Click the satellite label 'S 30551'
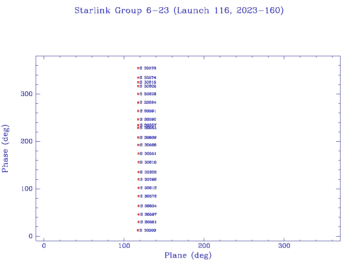 click(148, 154)
